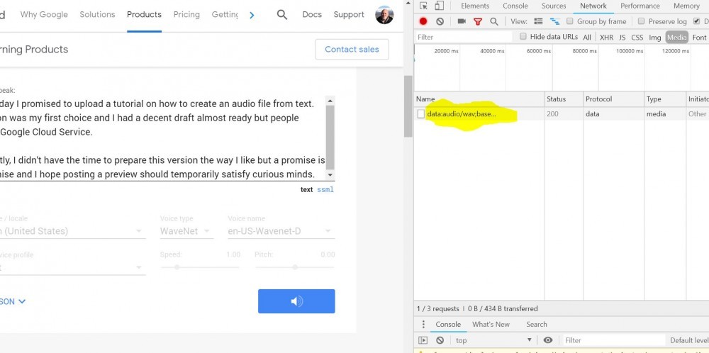Image resolution: width=709 pixels, height=353 pixels.
Task: Open the site search magnifier
Action: 282,15
